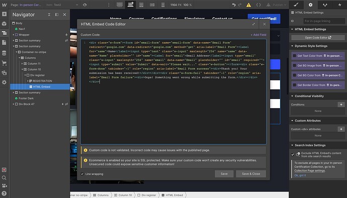Expand the Wrapper tree item
The height and width of the screenshot is (198, 347).
coord(13,35)
